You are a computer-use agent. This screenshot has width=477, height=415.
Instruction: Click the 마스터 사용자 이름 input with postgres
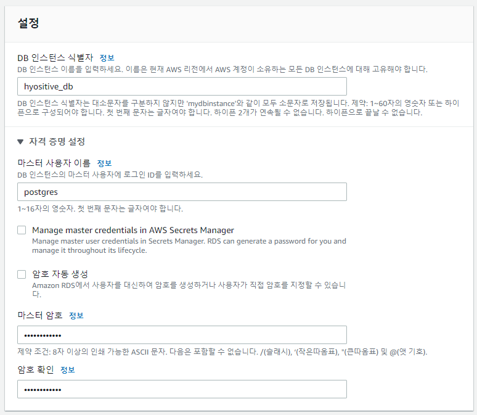(x=182, y=192)
